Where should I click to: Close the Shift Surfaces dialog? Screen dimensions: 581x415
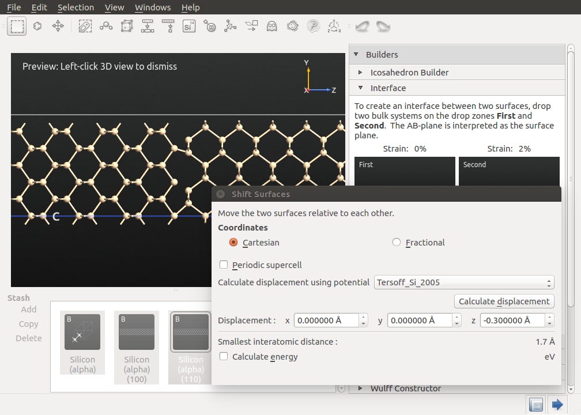point(220,194)
